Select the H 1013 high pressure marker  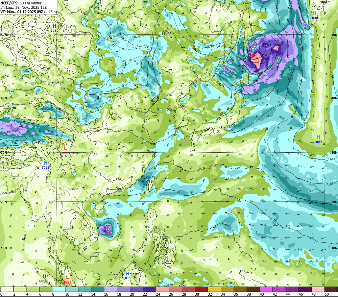(x=44, y=278)
